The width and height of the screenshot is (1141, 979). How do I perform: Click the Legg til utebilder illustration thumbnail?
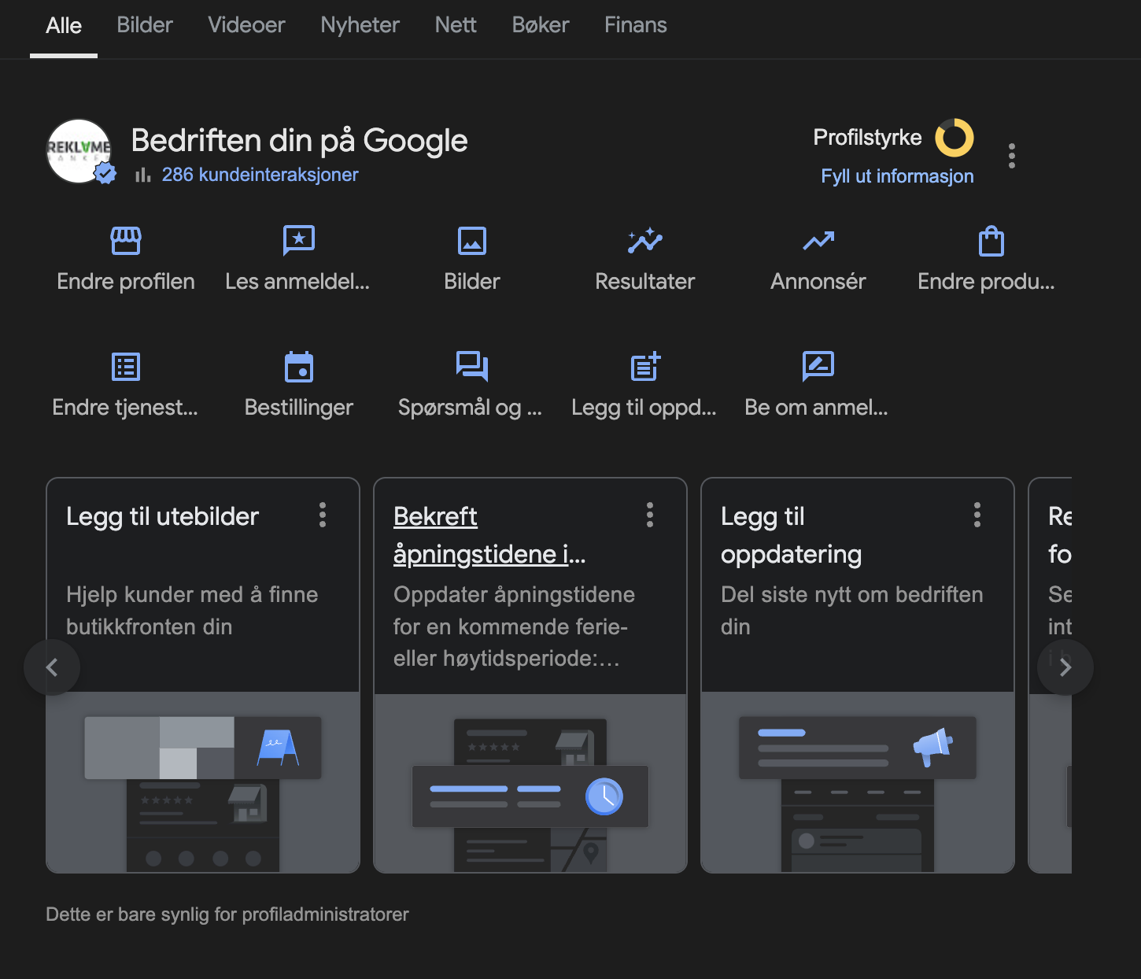[x=203, y=782]
